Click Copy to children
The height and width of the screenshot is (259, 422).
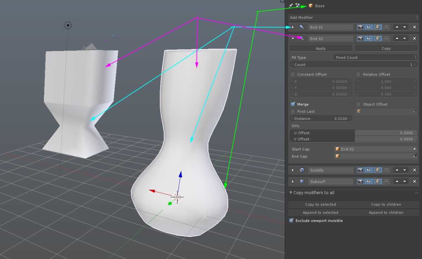(386, 204)
